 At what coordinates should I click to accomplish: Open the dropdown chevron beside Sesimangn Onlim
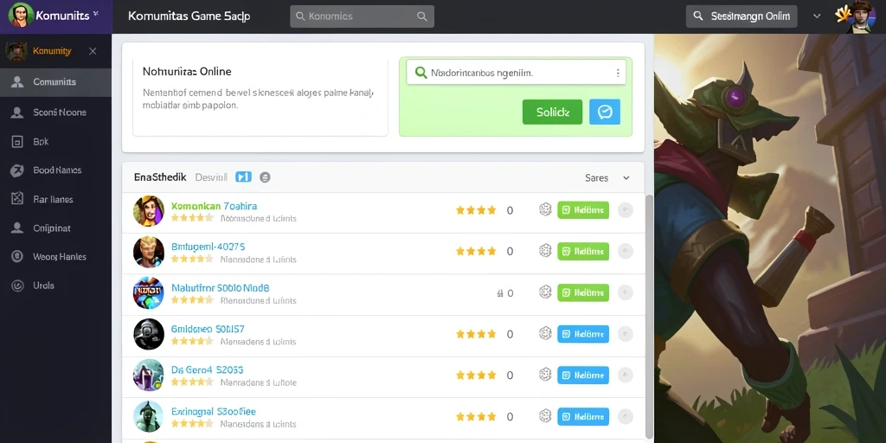click(817, 16)
